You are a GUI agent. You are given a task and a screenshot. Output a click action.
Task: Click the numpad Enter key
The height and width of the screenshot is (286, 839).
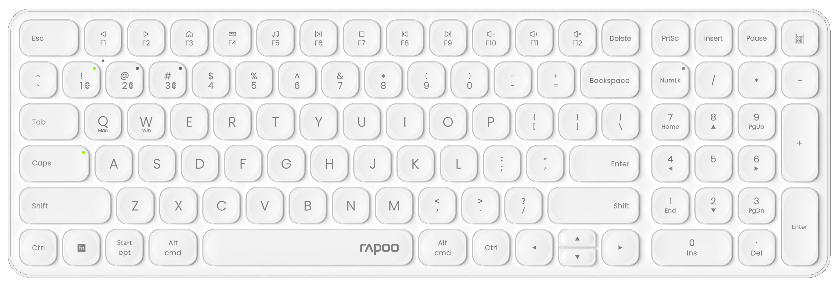(x=799, y=227)
